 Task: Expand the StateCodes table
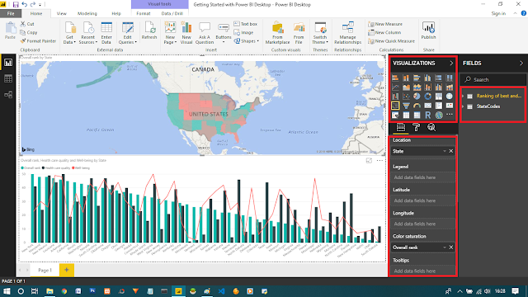pos(464,106)
